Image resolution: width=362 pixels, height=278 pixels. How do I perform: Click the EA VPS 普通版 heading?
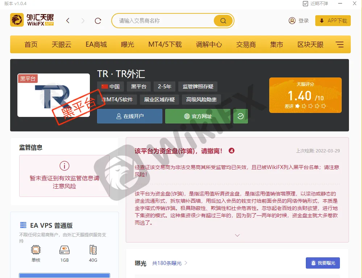[x=51, y=226]
